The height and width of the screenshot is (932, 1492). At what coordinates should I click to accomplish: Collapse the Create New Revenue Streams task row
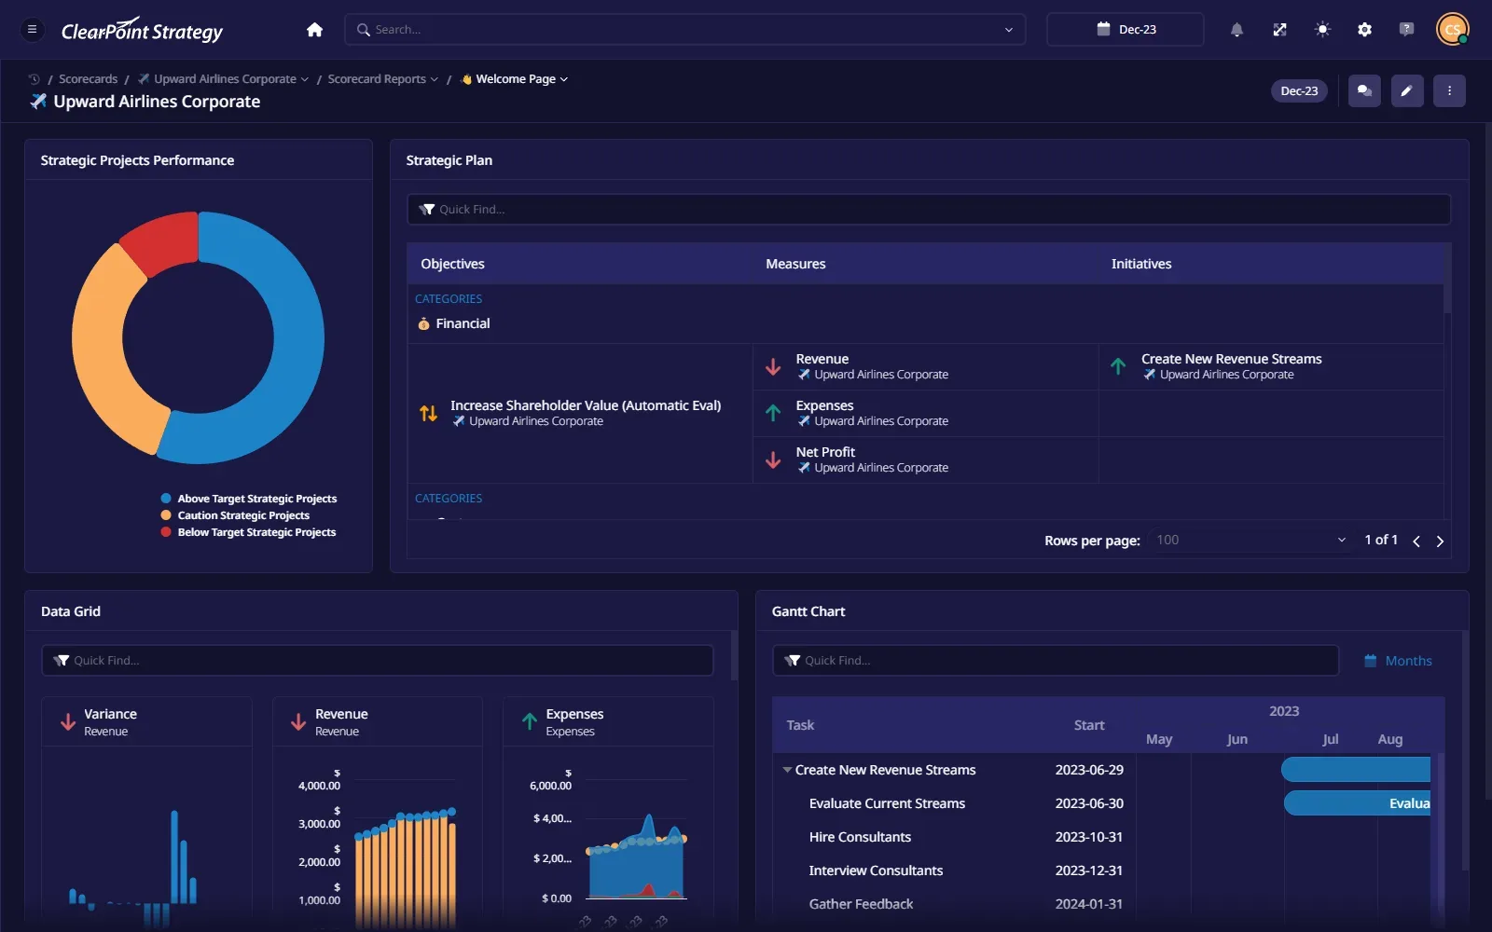point(787,770)
